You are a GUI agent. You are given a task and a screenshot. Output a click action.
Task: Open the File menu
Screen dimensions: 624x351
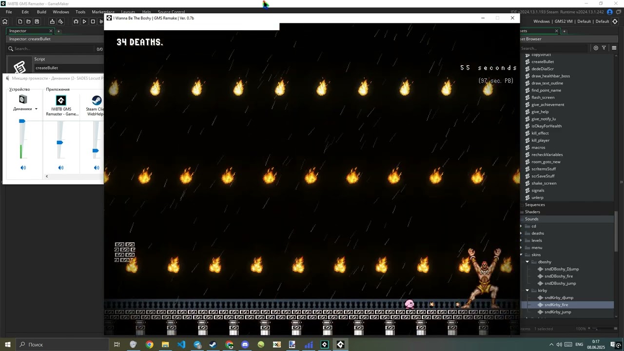click(x=9, y=12)
